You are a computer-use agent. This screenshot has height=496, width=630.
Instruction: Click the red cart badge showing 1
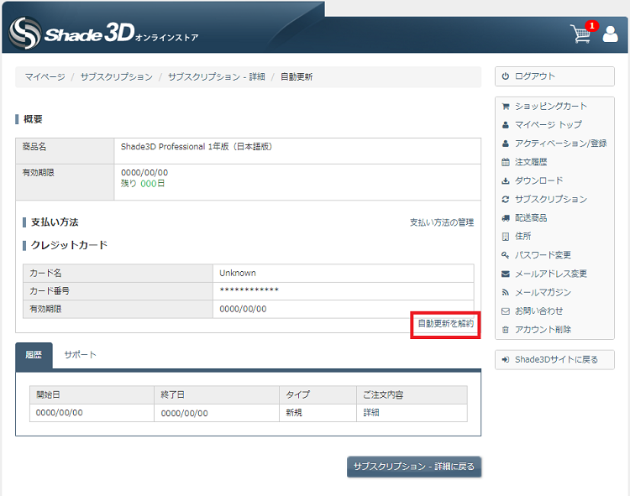pos(591,26)
